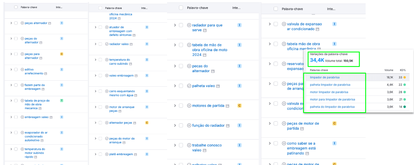Click the plus icon beside radiador para que serve
Viewport: 414px width, 165px height.
point(189,25)
